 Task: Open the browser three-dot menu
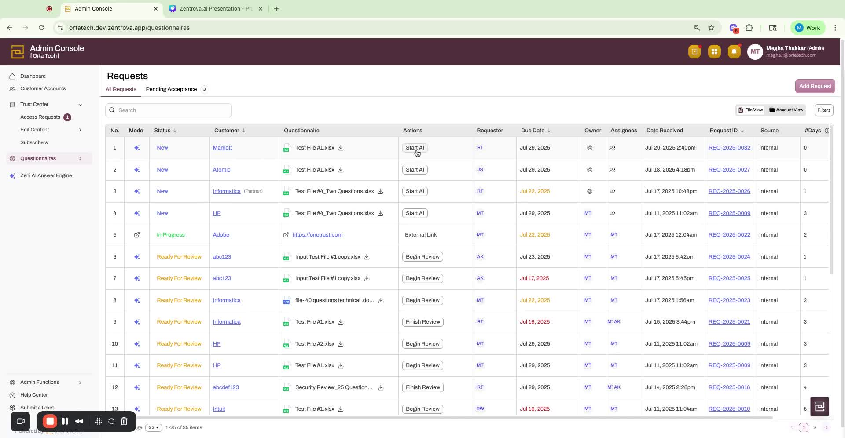(x=835, y=28)
